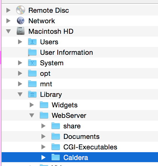Click the Network globe icon
Image resolution: width=158 pixels, height=166 pixels.
click(x=21, y=20)
